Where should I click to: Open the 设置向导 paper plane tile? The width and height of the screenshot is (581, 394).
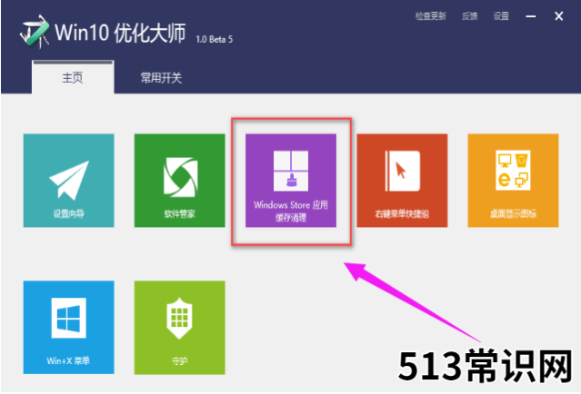[x=68, y=181]
